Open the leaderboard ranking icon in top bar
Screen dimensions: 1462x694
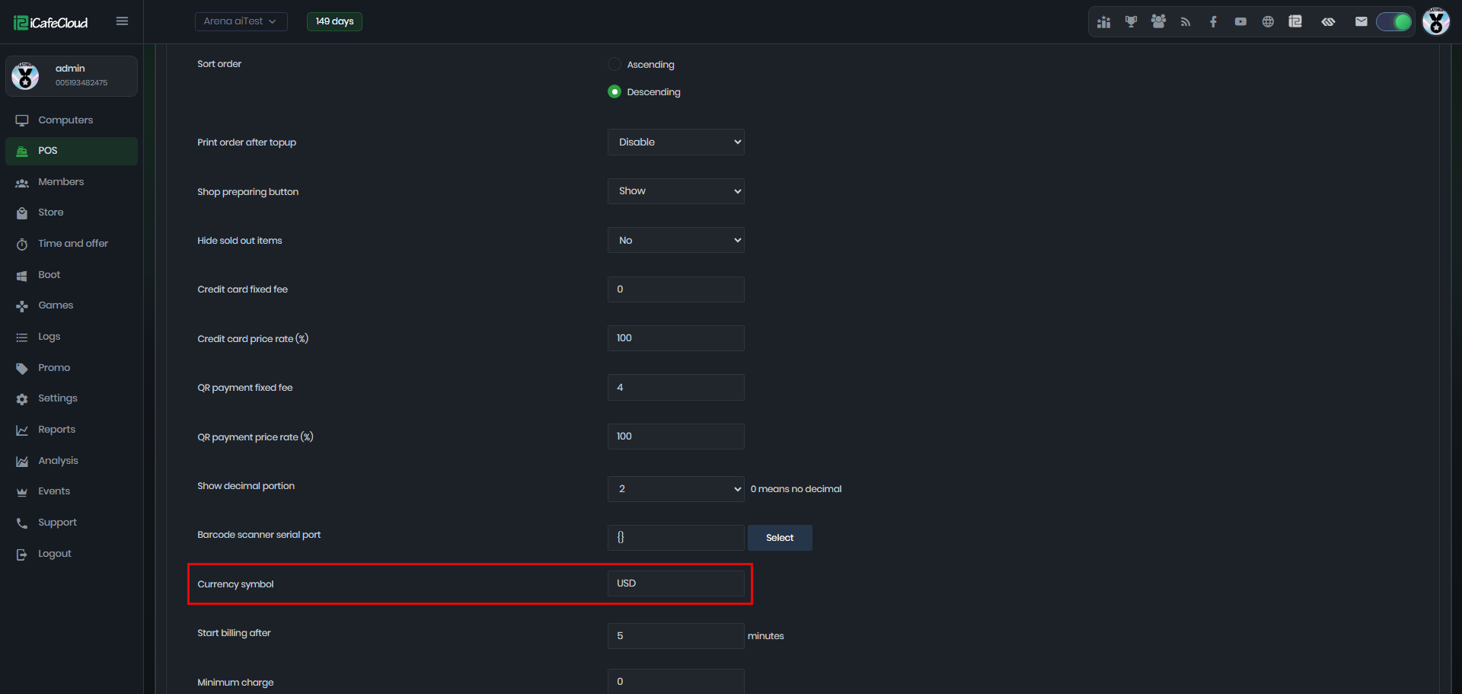pyautogui.click(x=1103, y=22)
